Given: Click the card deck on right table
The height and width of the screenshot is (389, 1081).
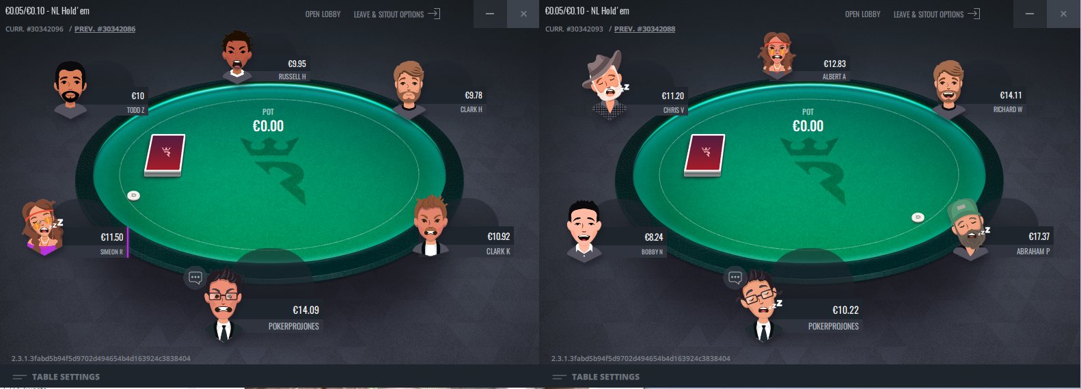Looking at the screenshot, I should point(704,155).
